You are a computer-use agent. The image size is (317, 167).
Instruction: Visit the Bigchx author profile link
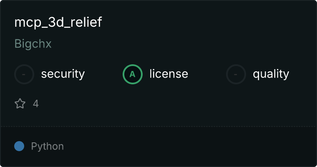[x=33, y=44]
